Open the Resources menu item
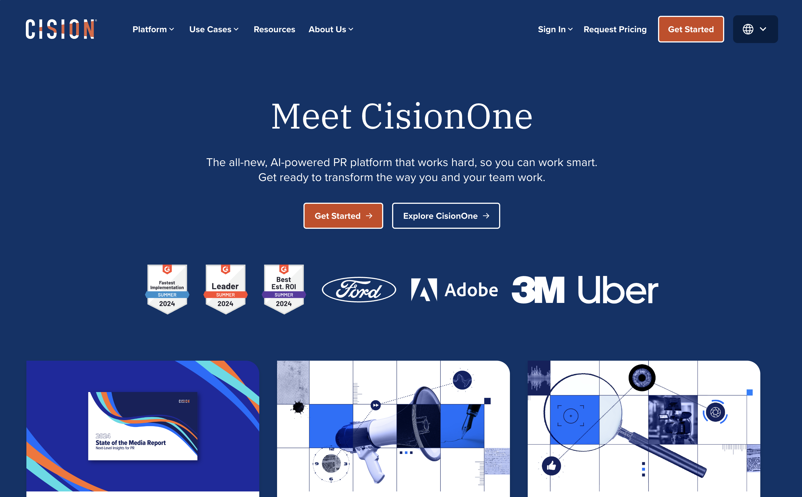 pyautogui.click(x=274, y=29)
